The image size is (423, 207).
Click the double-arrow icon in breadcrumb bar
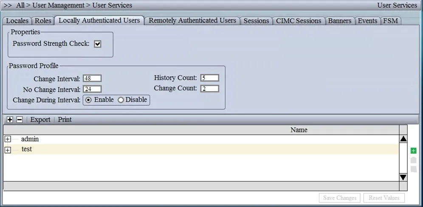(x=8, y=5)
